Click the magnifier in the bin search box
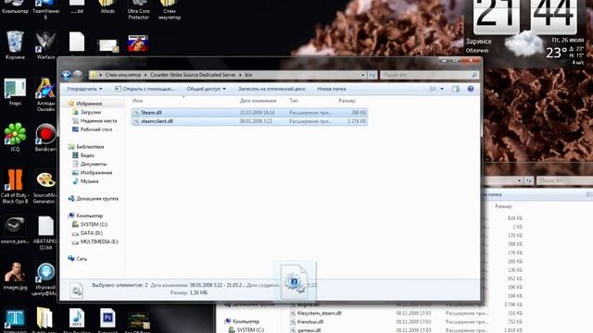The height and width of the screenshot is (333, 593). [474, 75]
